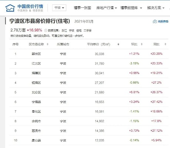Click the 序号 column header
The width and height of the screenshot is (170, 148).
tap(16, 44)
